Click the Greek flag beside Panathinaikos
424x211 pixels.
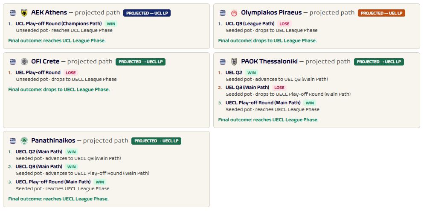click(13, 140)
